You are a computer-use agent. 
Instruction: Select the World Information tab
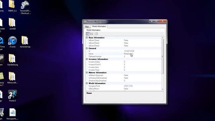click(99, 26)
